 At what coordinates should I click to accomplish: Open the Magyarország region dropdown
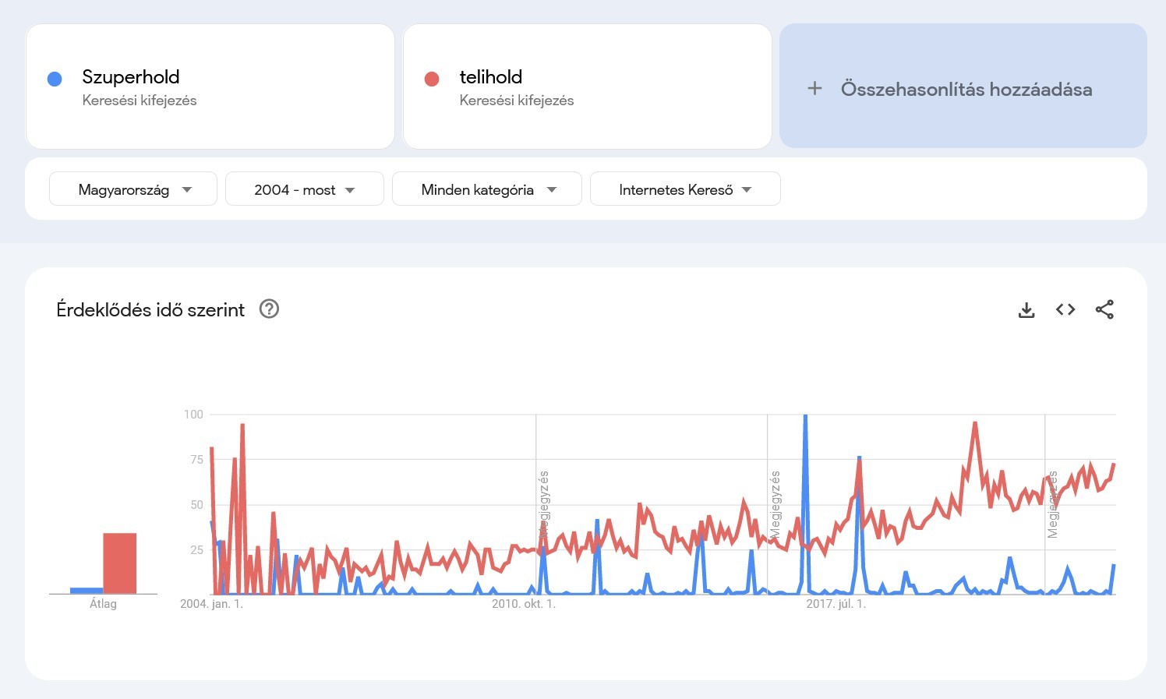click(x=133, y=189)
